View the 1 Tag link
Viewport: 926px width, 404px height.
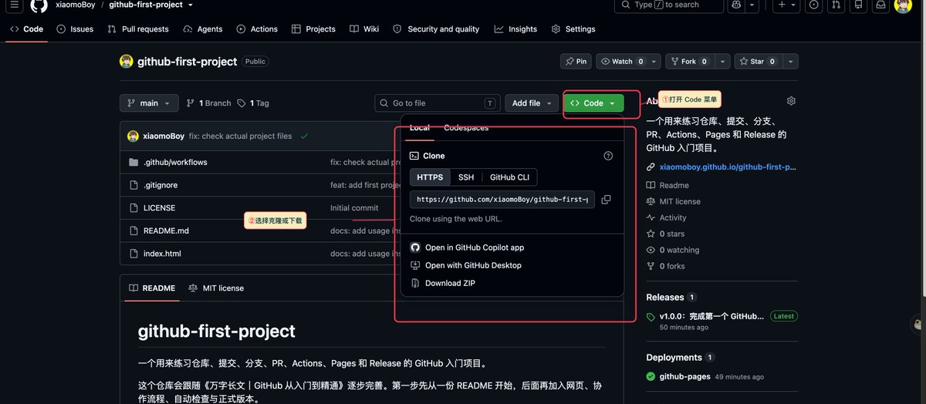click(x=253, y=103)
